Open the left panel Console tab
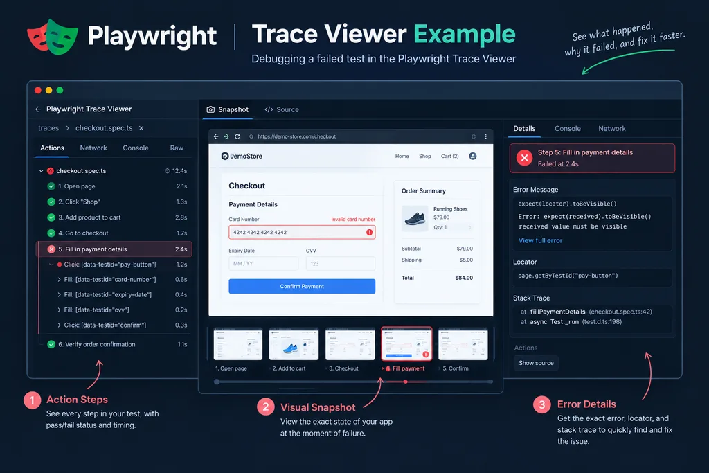709x473 pixels. [136, 148]
